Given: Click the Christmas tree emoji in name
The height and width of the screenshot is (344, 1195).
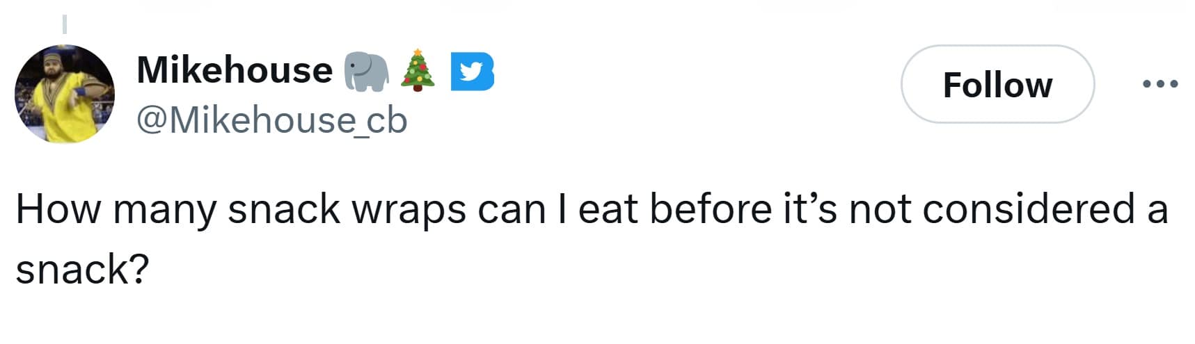Looking at the screenshot, I should click(x=418, y=70).
